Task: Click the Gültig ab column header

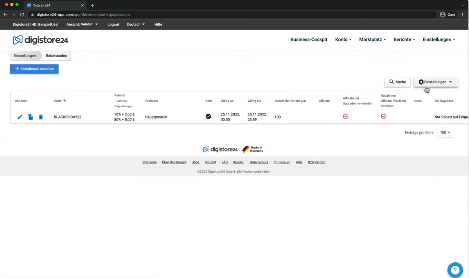Action: (x=227, y=101)
